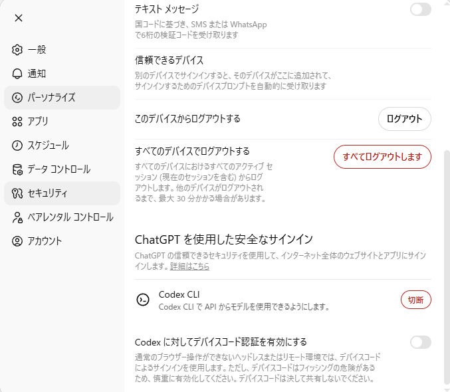Image resolution: width=450 pixels, height=392 pixels.
Task: Click the Apps grid icon
Action: pyautogui.click(x=17, y=122)
